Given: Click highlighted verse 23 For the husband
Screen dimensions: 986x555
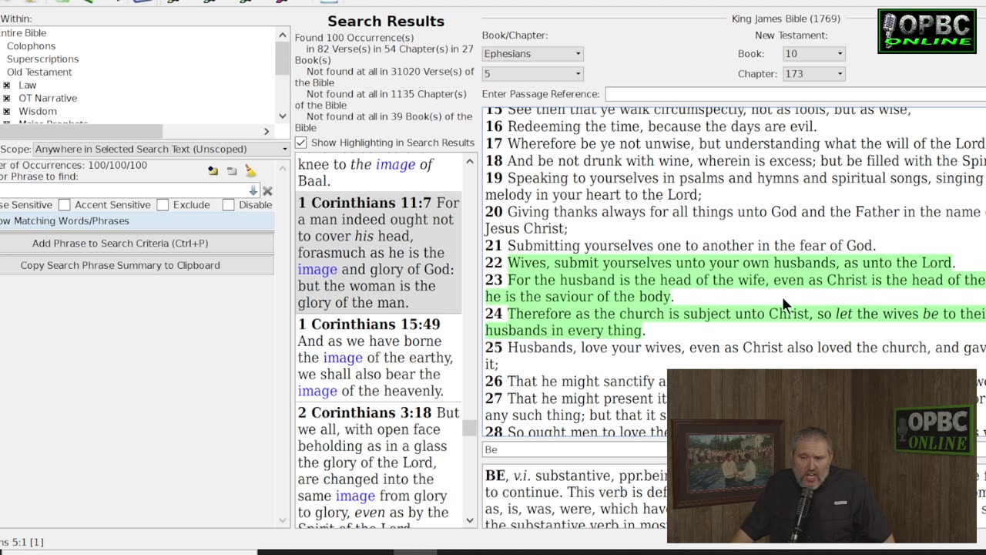Looking at the screenshot, I should pos(736,288).
